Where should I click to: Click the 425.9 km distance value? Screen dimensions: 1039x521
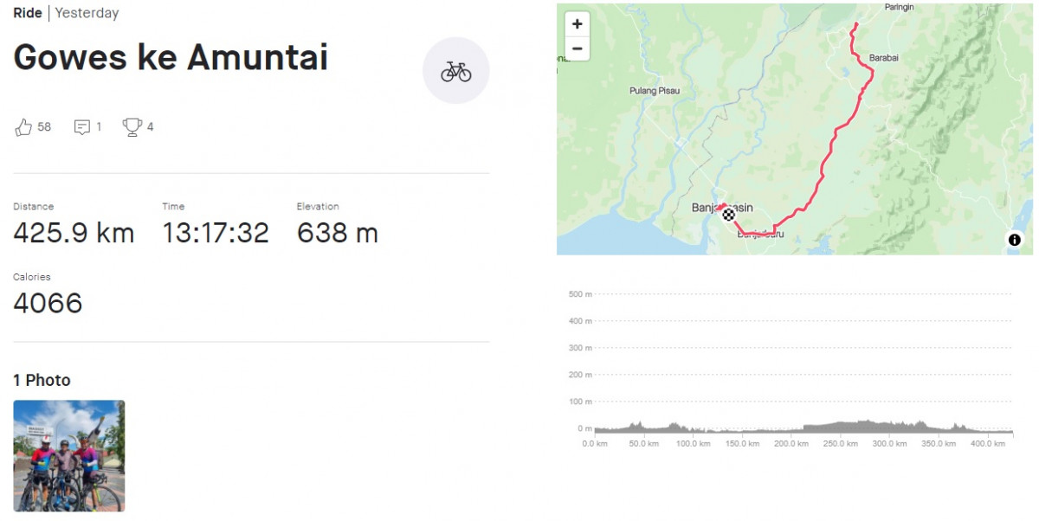coord(74,233)
